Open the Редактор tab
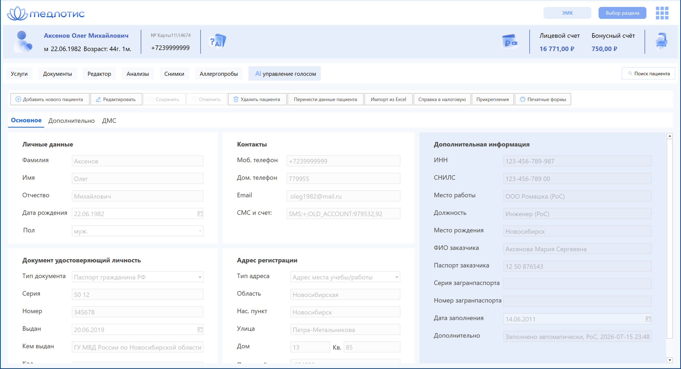The height and width of the screenshot is (369, 681). [x=99, y=74]
